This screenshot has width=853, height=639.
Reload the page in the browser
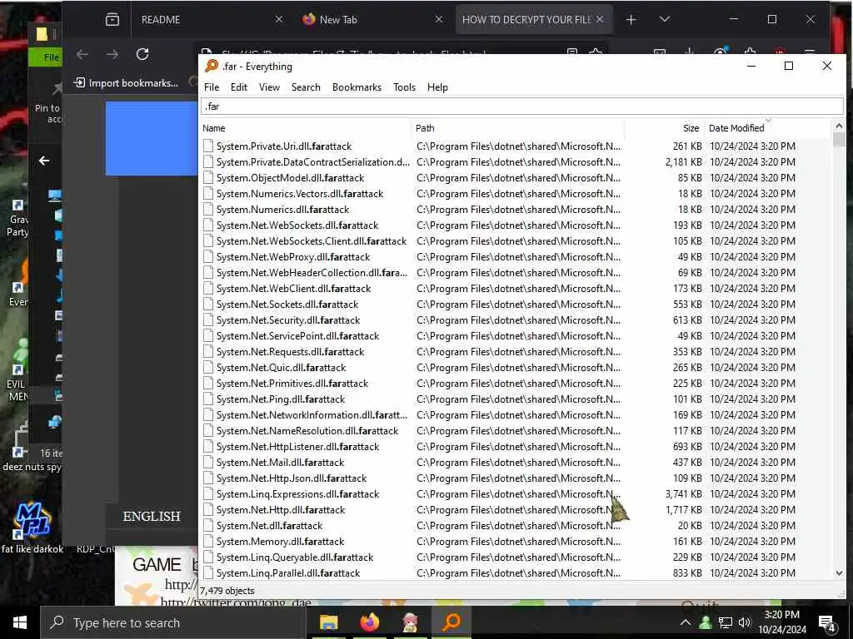142,54
